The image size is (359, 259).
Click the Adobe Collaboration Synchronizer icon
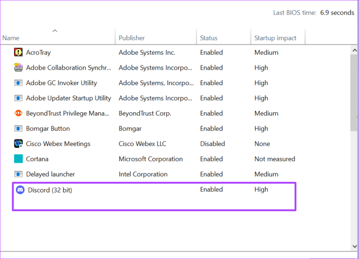pyautogui.click(x=18, y=68)
